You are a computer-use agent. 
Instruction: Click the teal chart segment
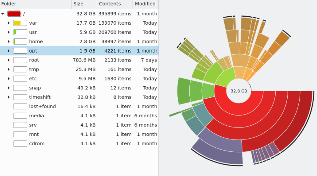click(202, 115)
